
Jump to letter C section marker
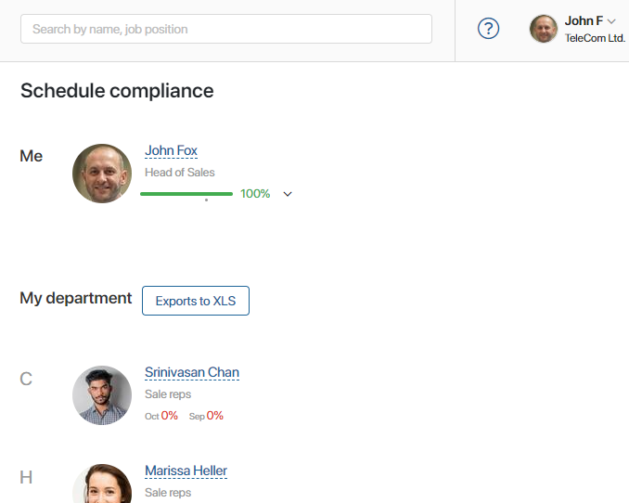coord(26,379)
